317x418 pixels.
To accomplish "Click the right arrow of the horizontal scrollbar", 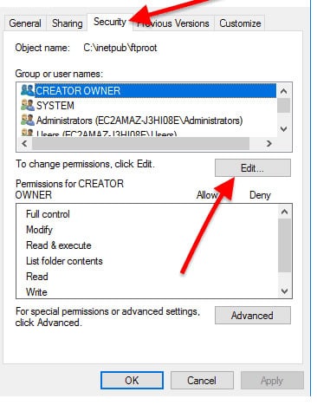I will coord(269,143).
